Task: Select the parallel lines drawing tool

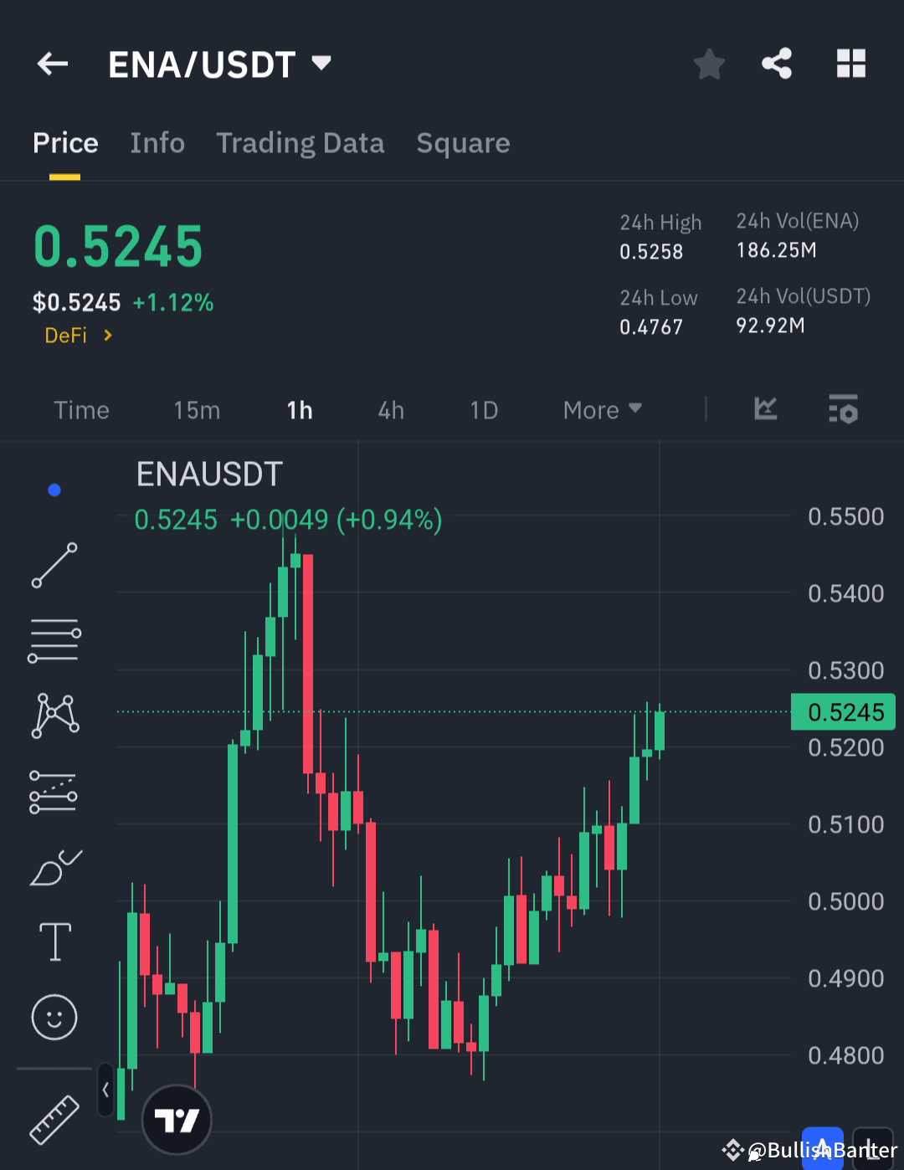Action: [x=54, y=640]
